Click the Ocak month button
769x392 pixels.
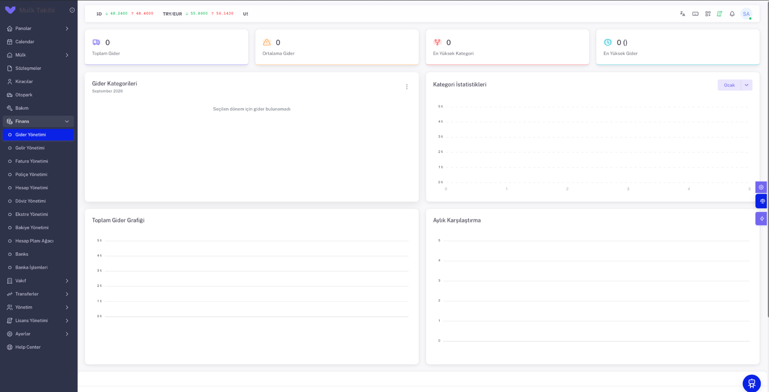pyautogui.click(x=729, y=85)
